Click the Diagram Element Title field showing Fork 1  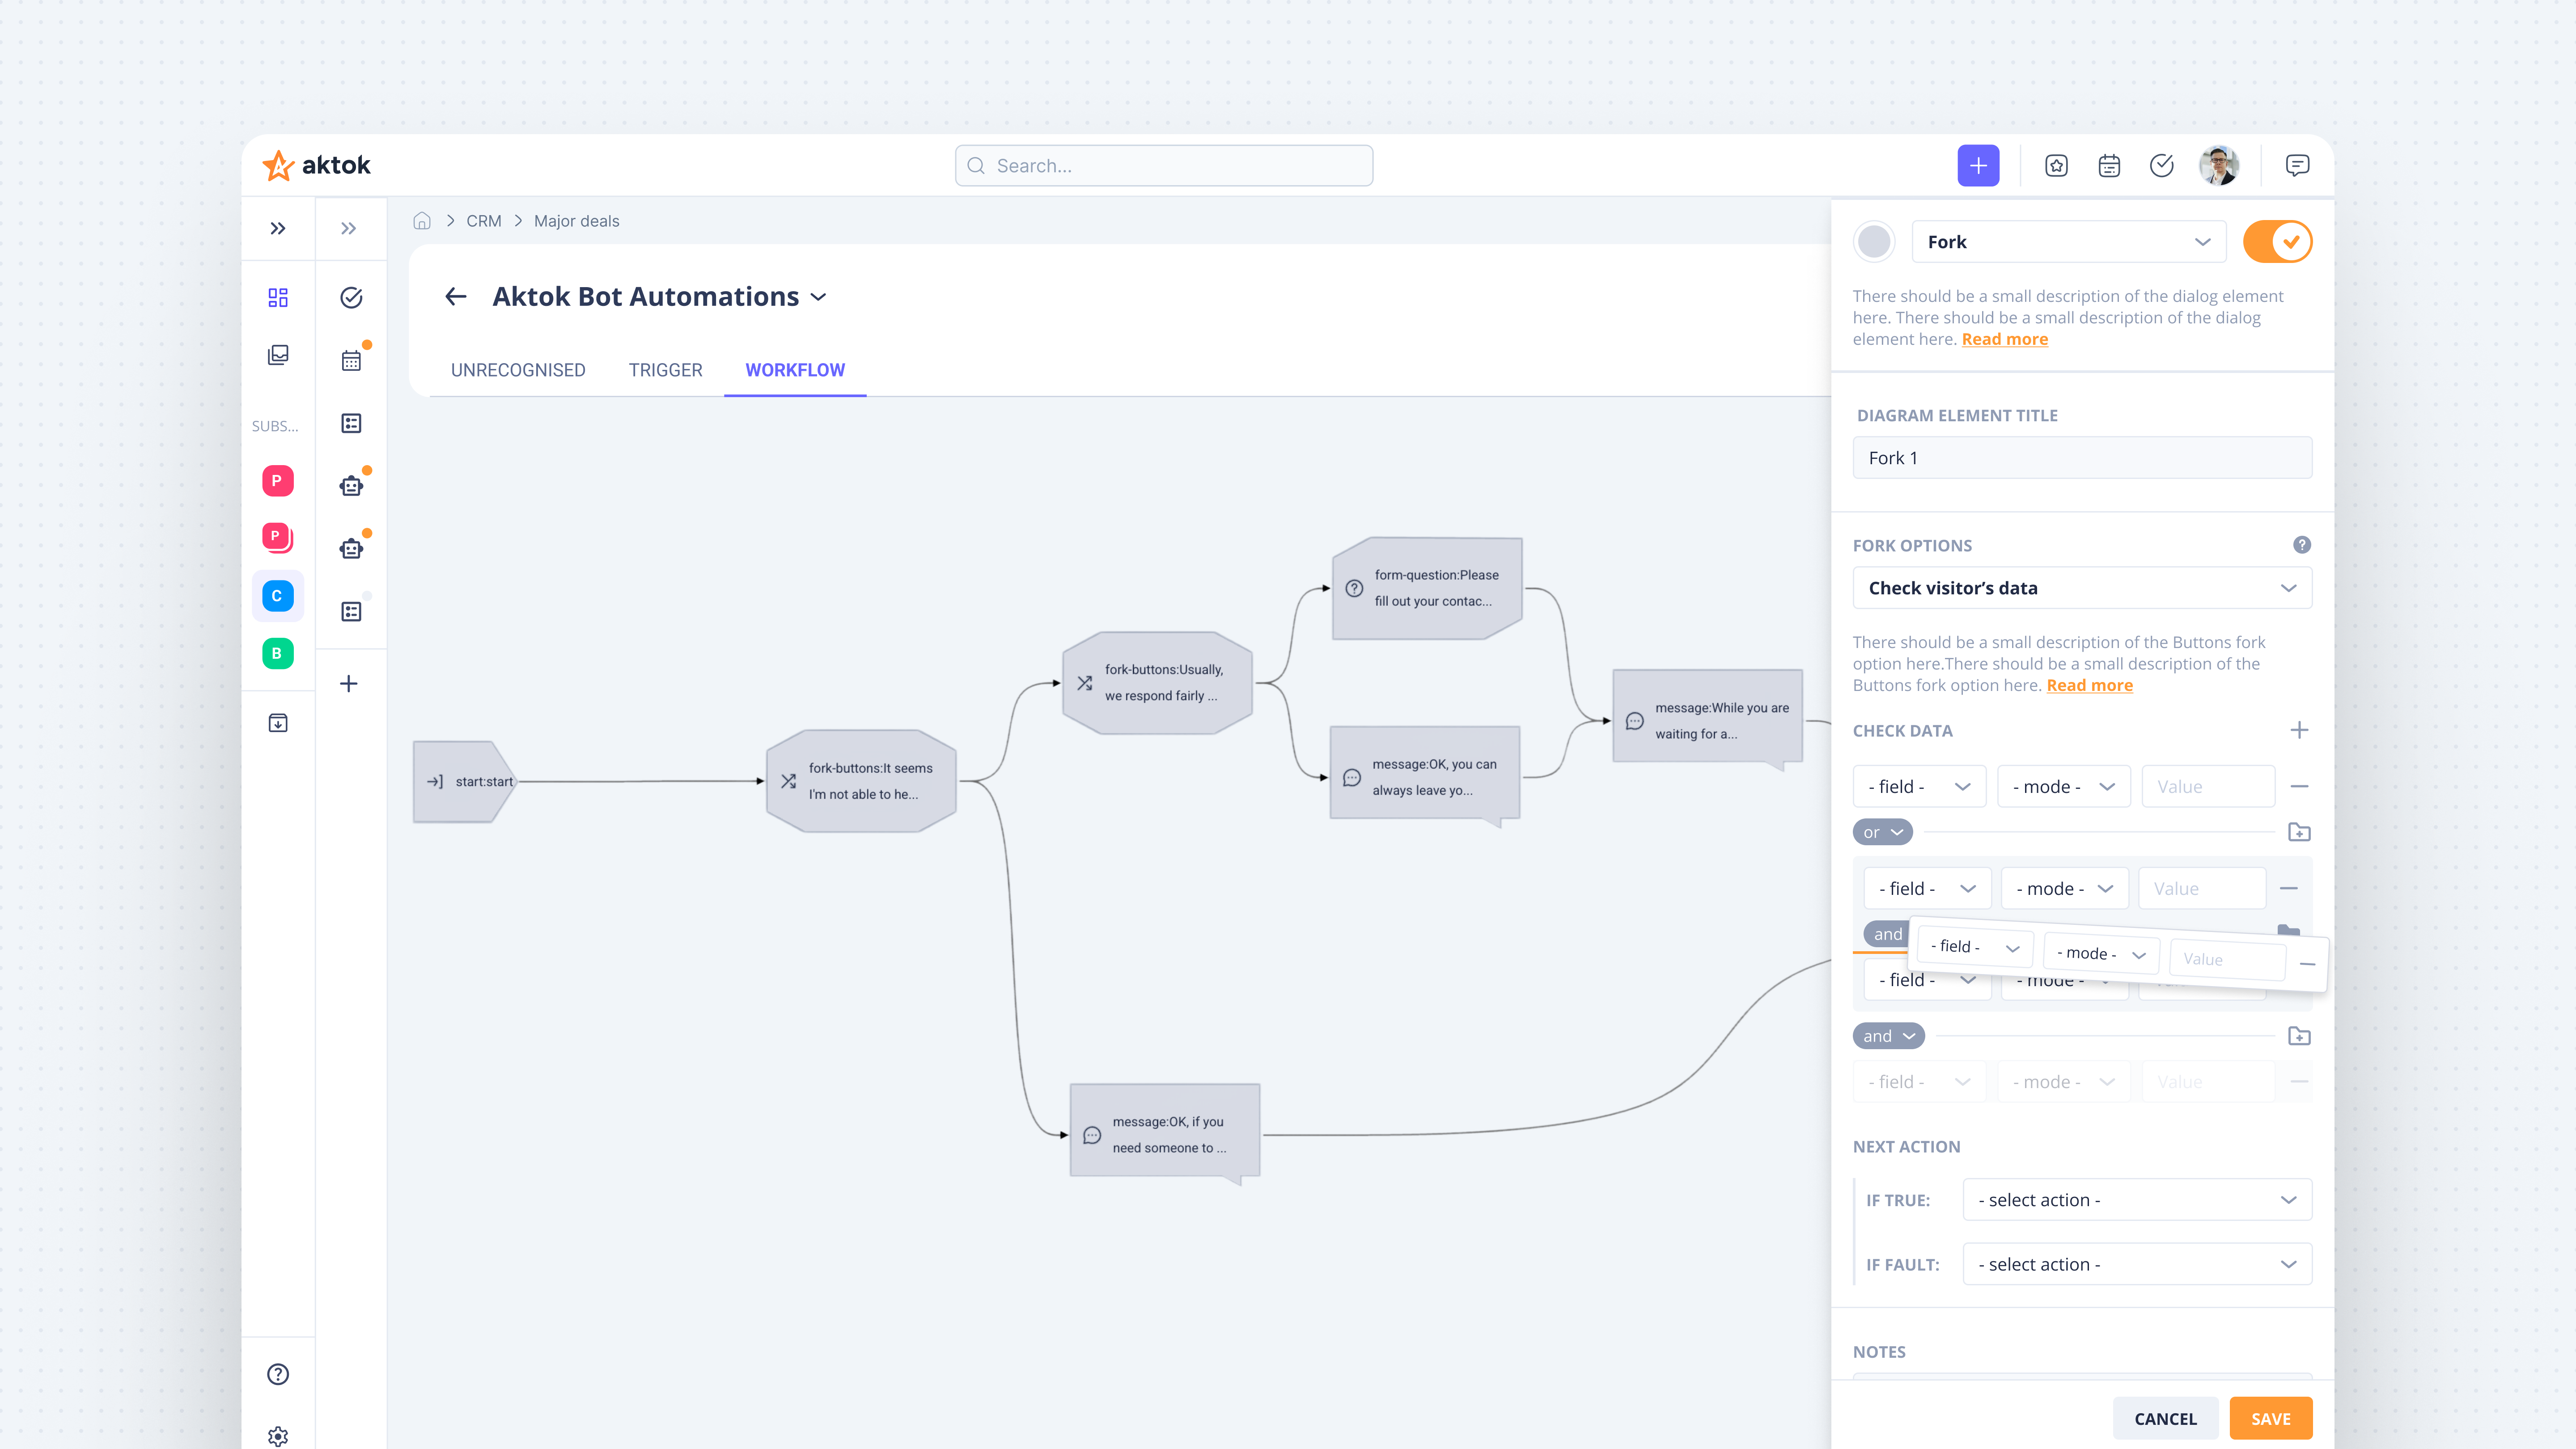[x=2081, y=457]
